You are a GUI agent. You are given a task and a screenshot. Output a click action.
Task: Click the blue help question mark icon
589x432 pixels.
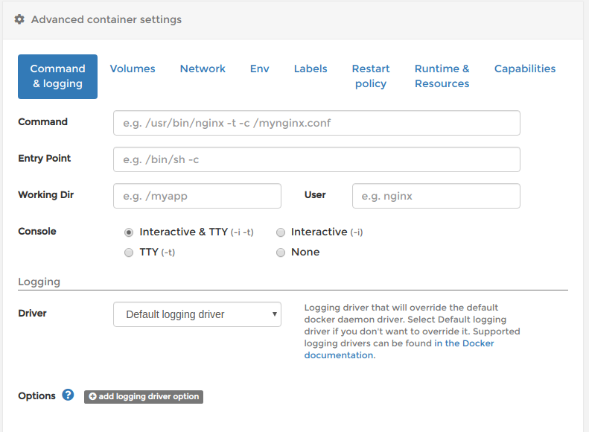point(69,395)
